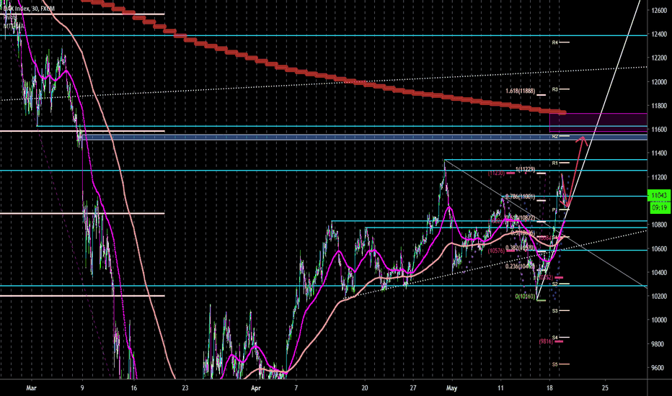Viewport: 672px width, 396px height.
Task: Click the 16 date label on time axis
Action: tap(134, 388)
